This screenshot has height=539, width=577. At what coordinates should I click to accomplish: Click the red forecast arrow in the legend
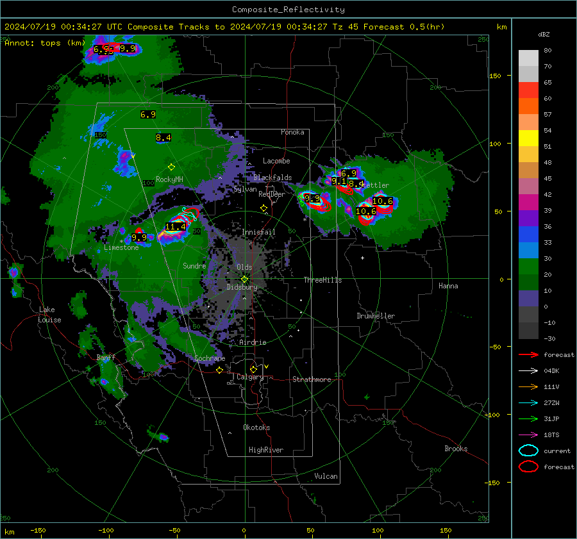pos(528,354)
